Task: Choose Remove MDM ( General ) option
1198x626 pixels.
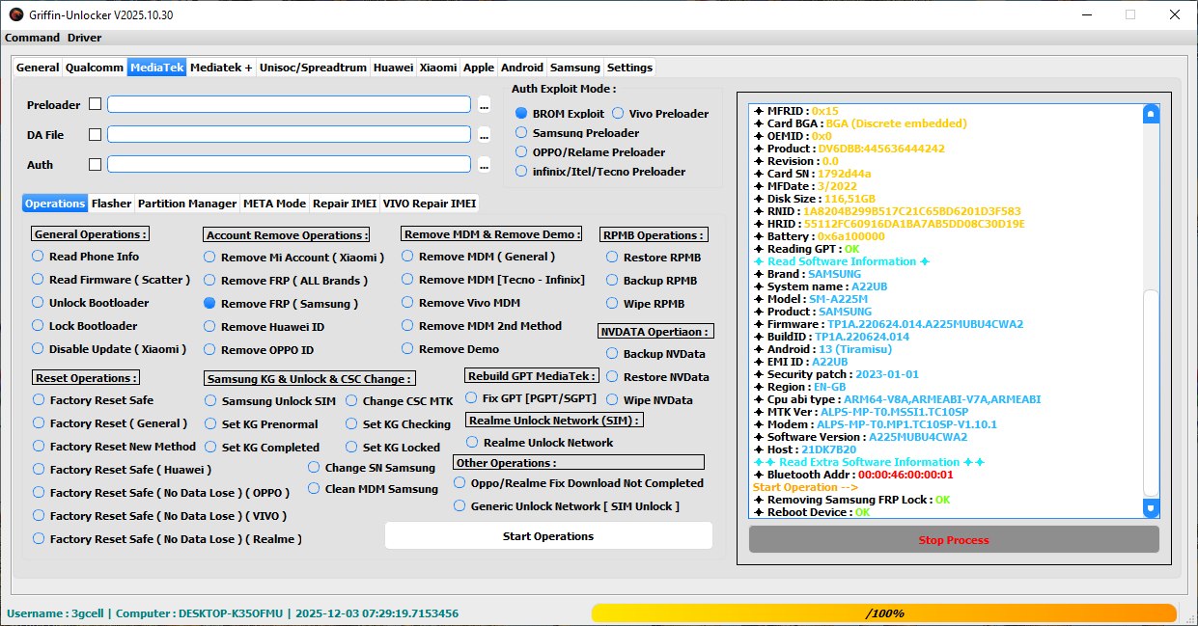Action: point(478,257)
